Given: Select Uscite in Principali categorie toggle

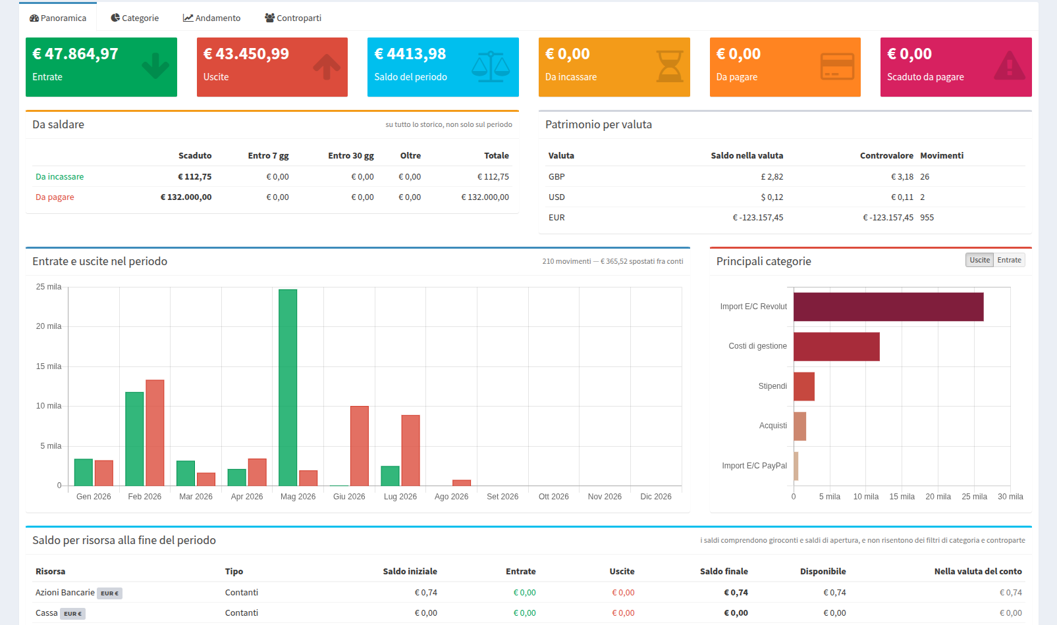Looking at the screenshot, I should point(979,260).
